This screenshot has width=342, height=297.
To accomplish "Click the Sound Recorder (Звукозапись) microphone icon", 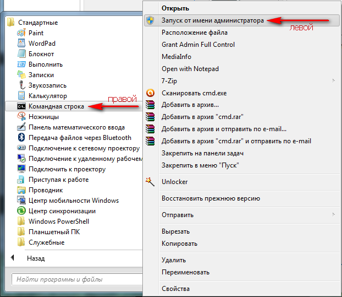I will click(22, 85).
